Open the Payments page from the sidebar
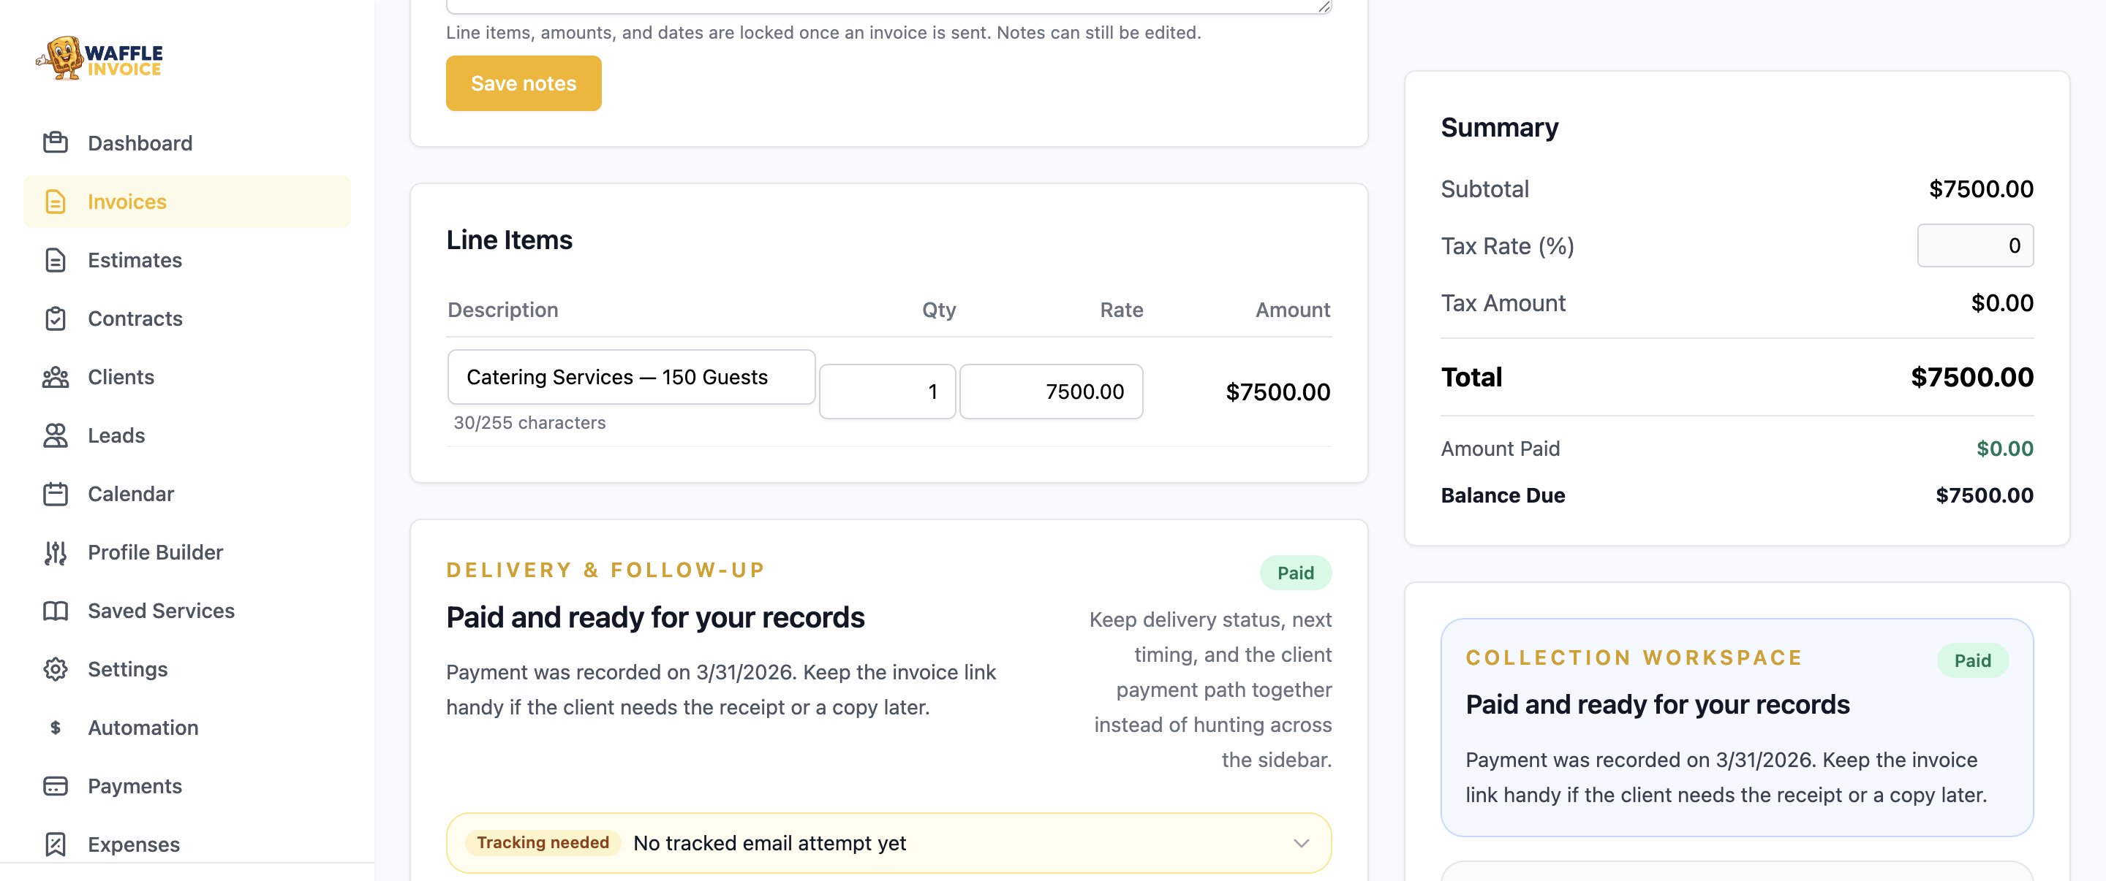Viewport: 2106px width, 881px height. [187, 786]
